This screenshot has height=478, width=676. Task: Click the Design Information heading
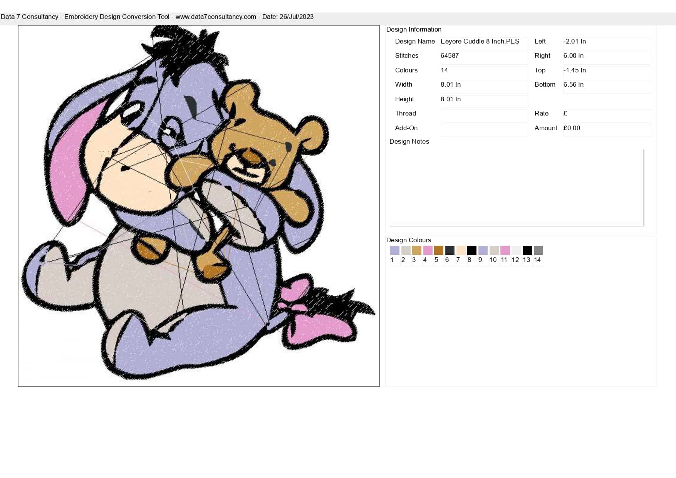414,29
